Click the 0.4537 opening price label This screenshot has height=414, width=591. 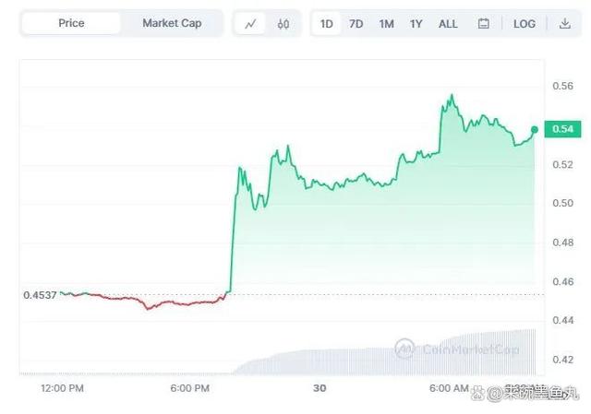coord(40,295)
